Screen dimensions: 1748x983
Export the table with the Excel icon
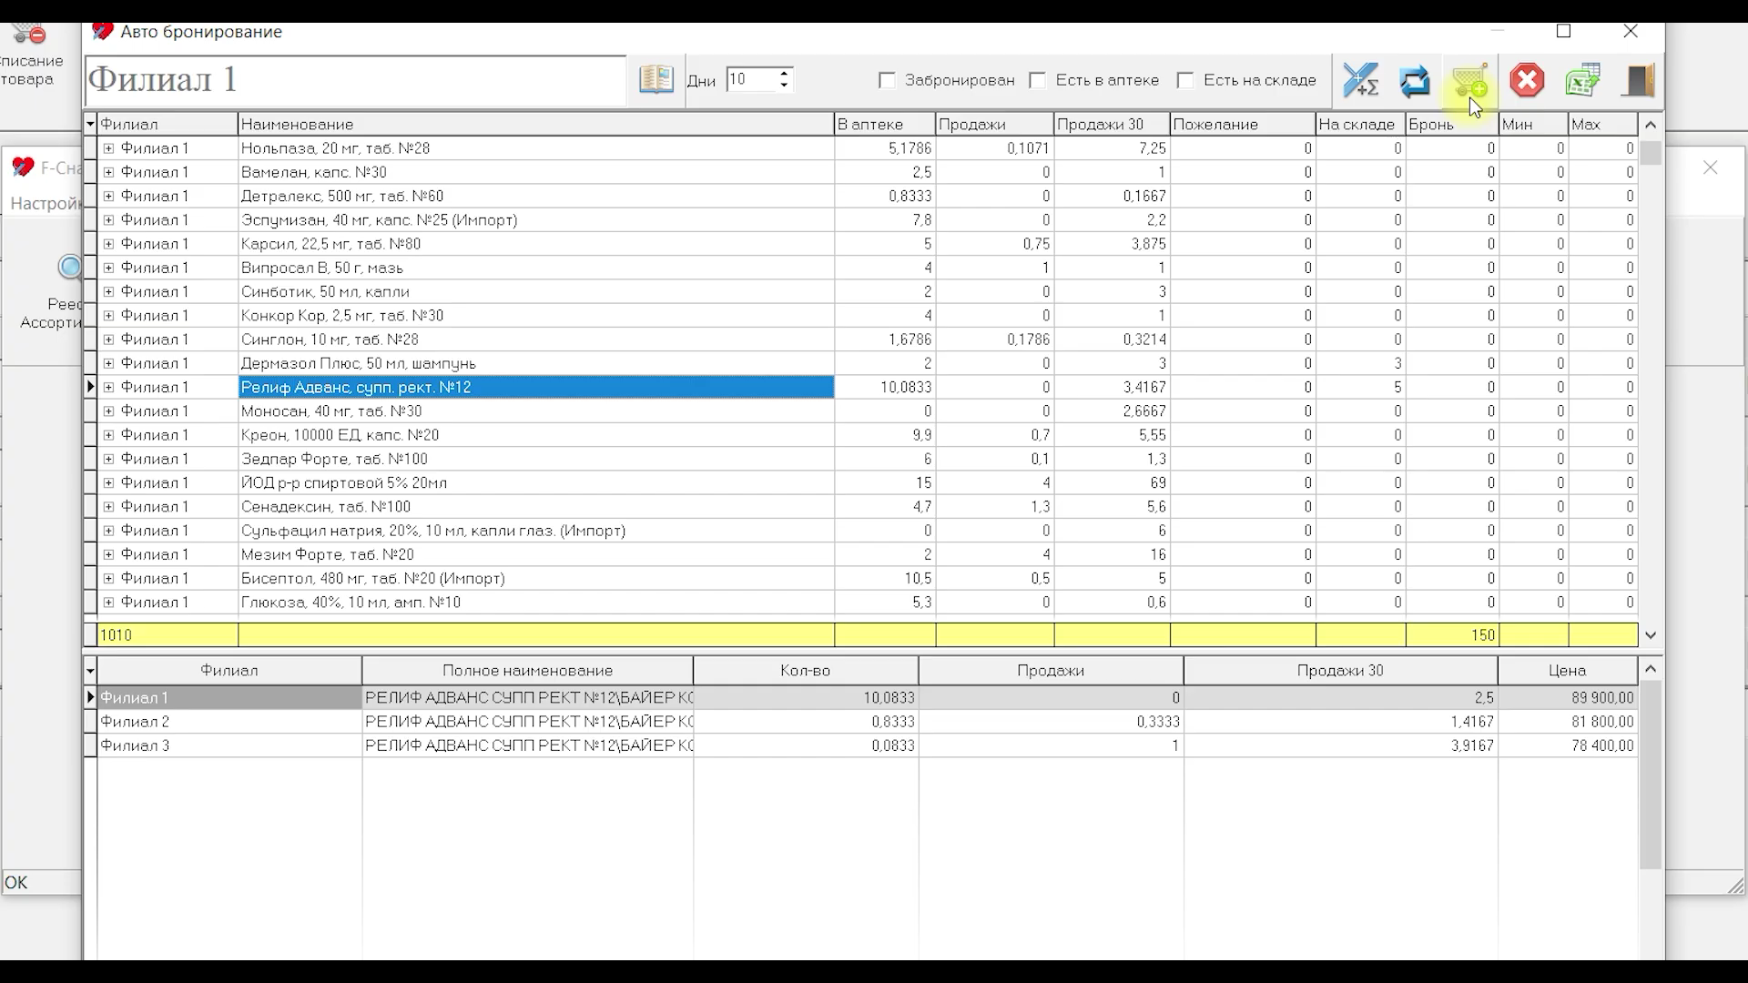(x=1582, y=80)
